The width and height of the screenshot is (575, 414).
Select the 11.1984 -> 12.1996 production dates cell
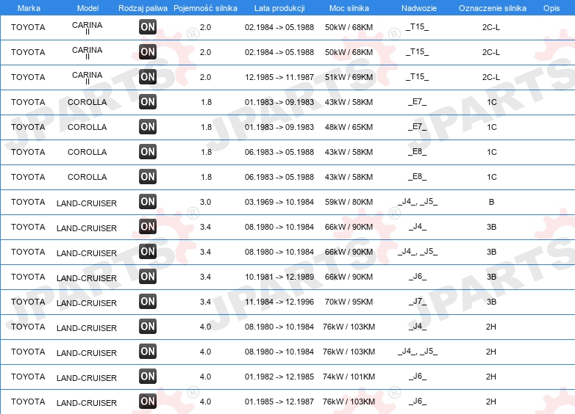(x=279, y=302)
